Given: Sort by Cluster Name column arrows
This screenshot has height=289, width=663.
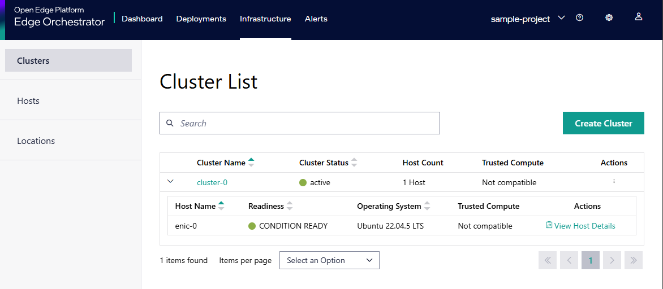Looking at the screenshot, I should (x=251, y=163).
